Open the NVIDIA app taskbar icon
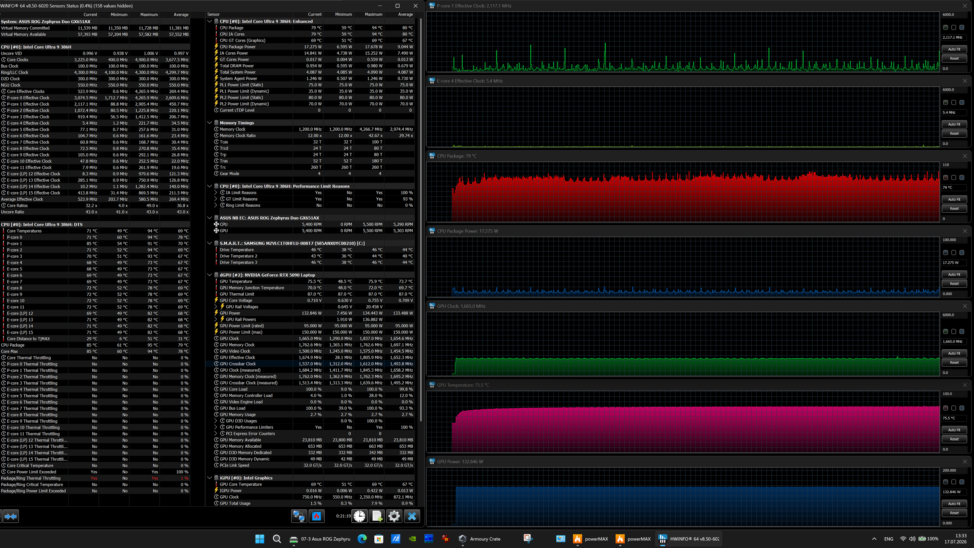 pos(413,539)
